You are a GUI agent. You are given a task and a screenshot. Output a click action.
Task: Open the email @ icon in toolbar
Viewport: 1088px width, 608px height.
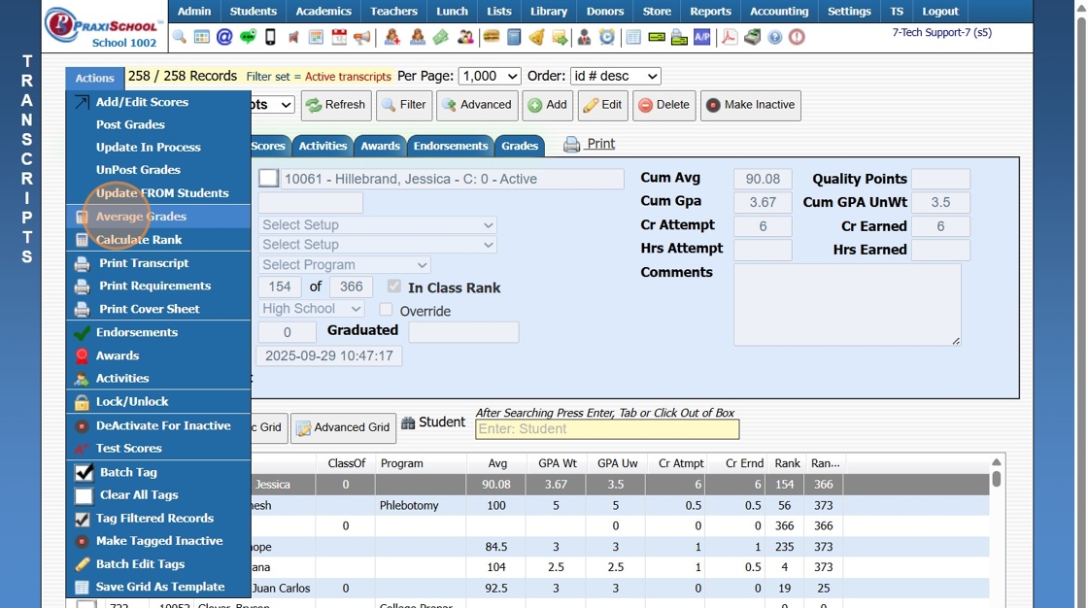(224, 38)
